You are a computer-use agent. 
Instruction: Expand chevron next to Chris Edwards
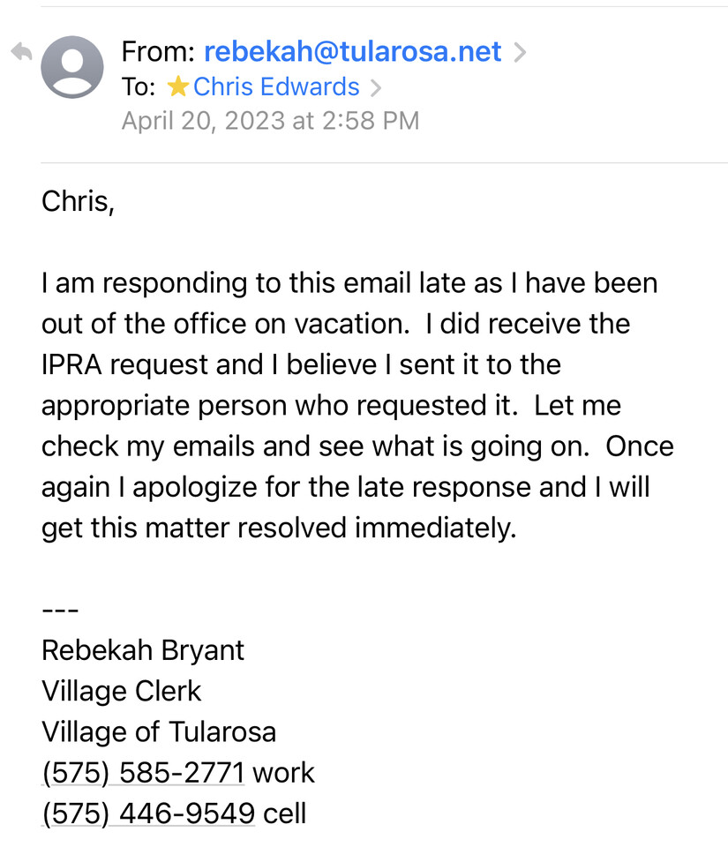pos(375,87)
